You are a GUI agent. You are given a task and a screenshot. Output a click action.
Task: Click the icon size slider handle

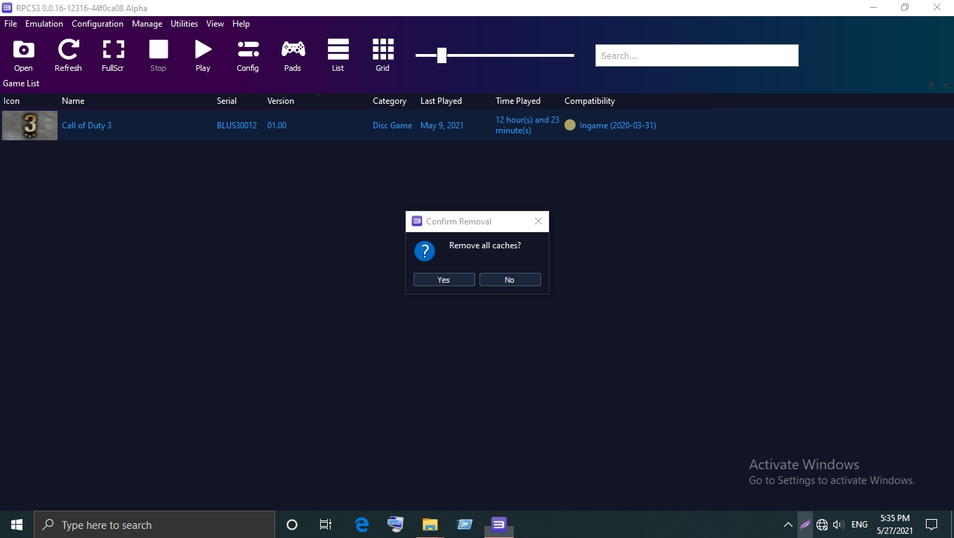[x=442, y=55]
